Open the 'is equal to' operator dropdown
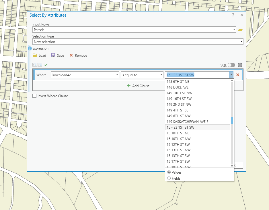Screen dimensions: 269x210 click(x=162, y=74)
